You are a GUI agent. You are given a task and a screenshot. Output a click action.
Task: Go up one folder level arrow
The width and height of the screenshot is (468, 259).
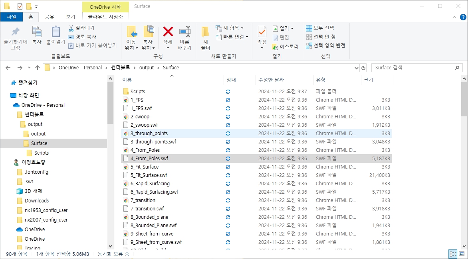pos(37,68)
